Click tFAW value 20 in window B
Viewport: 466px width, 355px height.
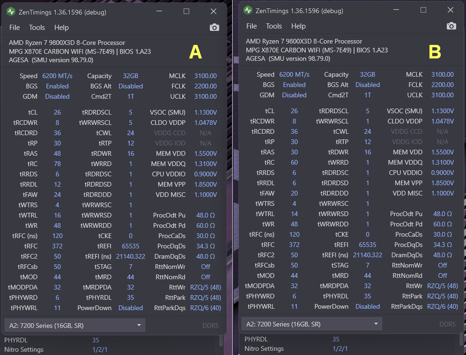(x=294, y=193)
